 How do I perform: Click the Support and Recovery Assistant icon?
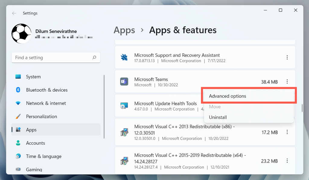click(x=124, y=57)
